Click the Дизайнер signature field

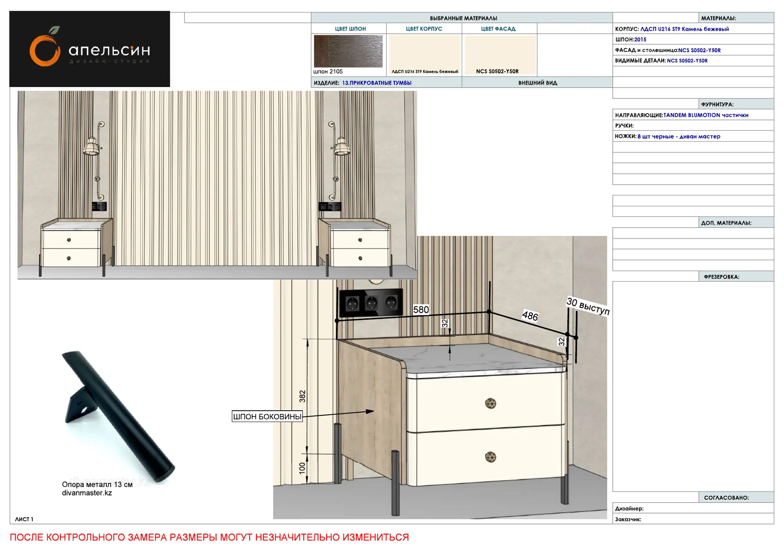coord(693,508)
